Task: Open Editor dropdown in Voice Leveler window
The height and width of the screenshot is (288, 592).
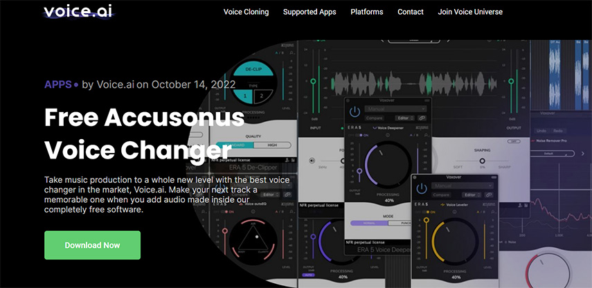Action: pos(472,195)
